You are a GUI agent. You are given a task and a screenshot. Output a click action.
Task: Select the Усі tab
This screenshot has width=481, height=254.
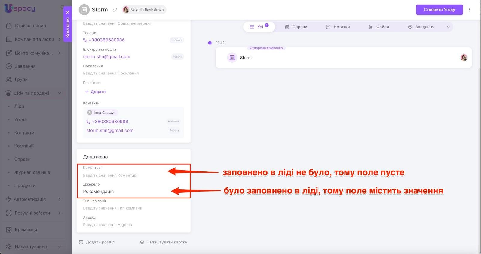pos(259,27)
